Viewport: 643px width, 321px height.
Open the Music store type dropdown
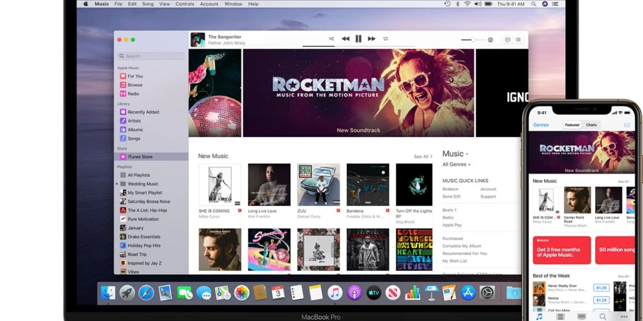point(455,154)
